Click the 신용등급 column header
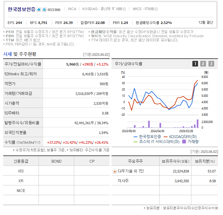The width and height of the screenshot is (223, 215). pyautogui.click(x=21, y=161)
